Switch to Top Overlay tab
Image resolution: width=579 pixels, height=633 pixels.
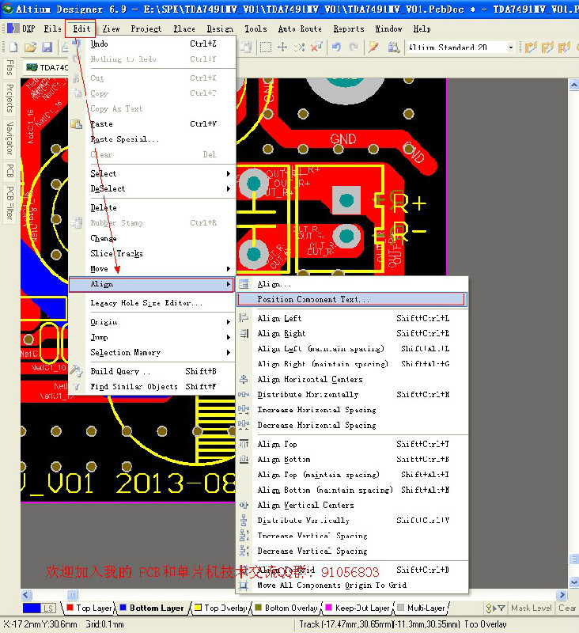(x=221, y=608)
